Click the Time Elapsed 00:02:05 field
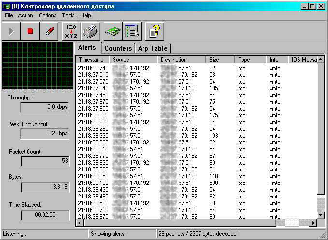Screen dimensions: 328x240 coord(45,215)
